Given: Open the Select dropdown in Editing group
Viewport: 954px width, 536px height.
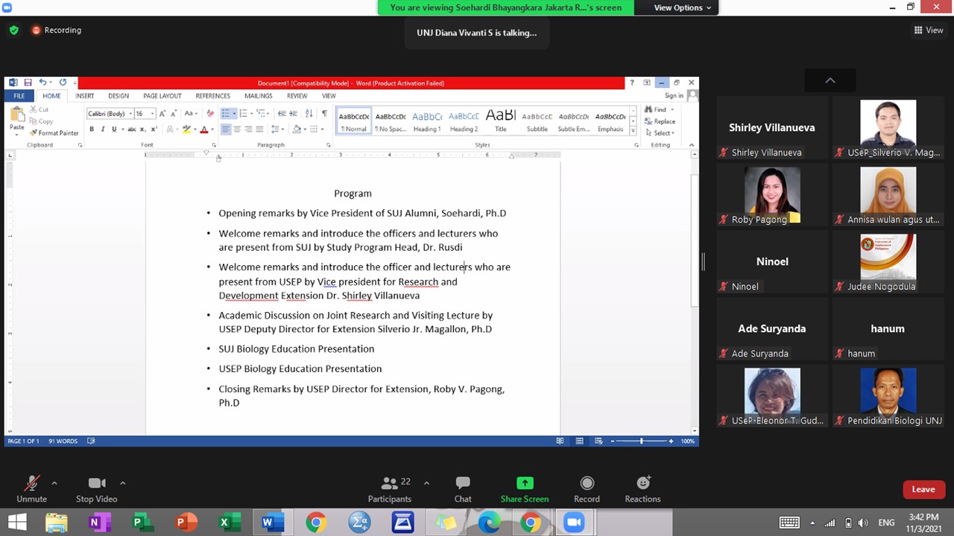Looking at the screenshot, I should pyautogui.click(x=660, y=133).
